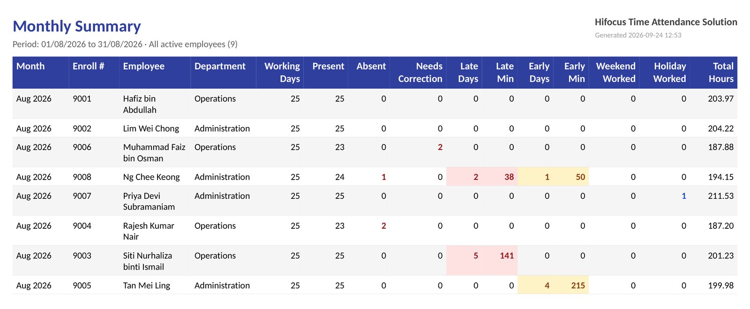
Task: Select employee Lim Wei Chong
Action: point(151,128)
